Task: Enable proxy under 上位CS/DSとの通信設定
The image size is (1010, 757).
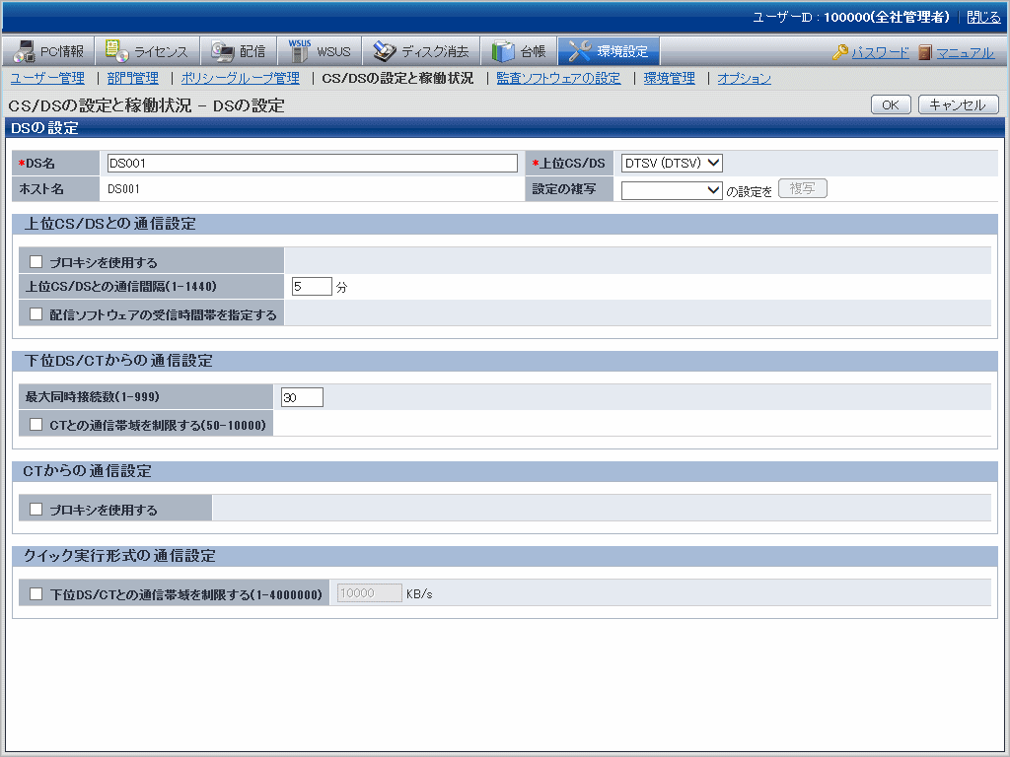Action: click(x=36, y=261)
